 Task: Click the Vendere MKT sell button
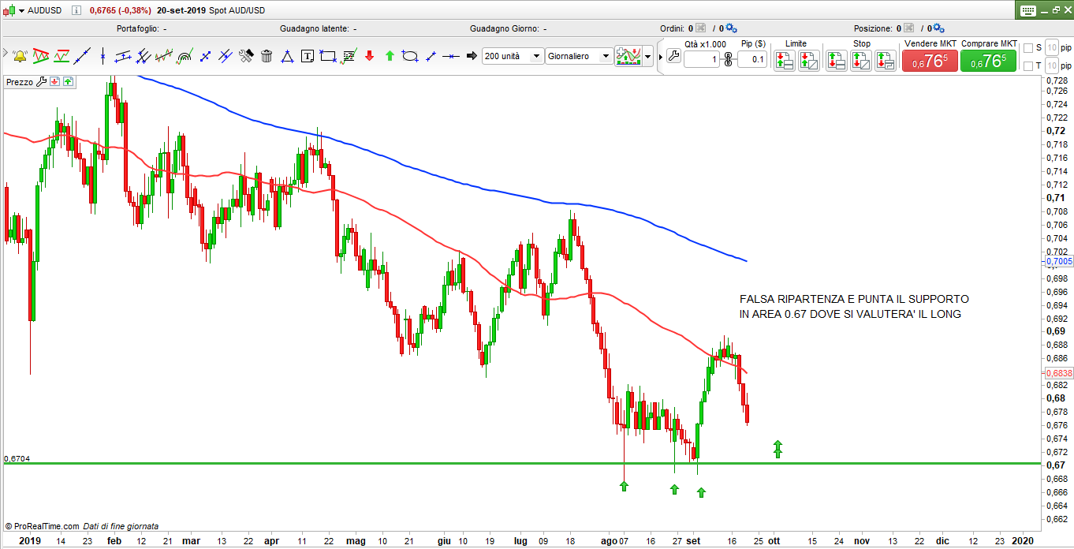coord(929,60)
